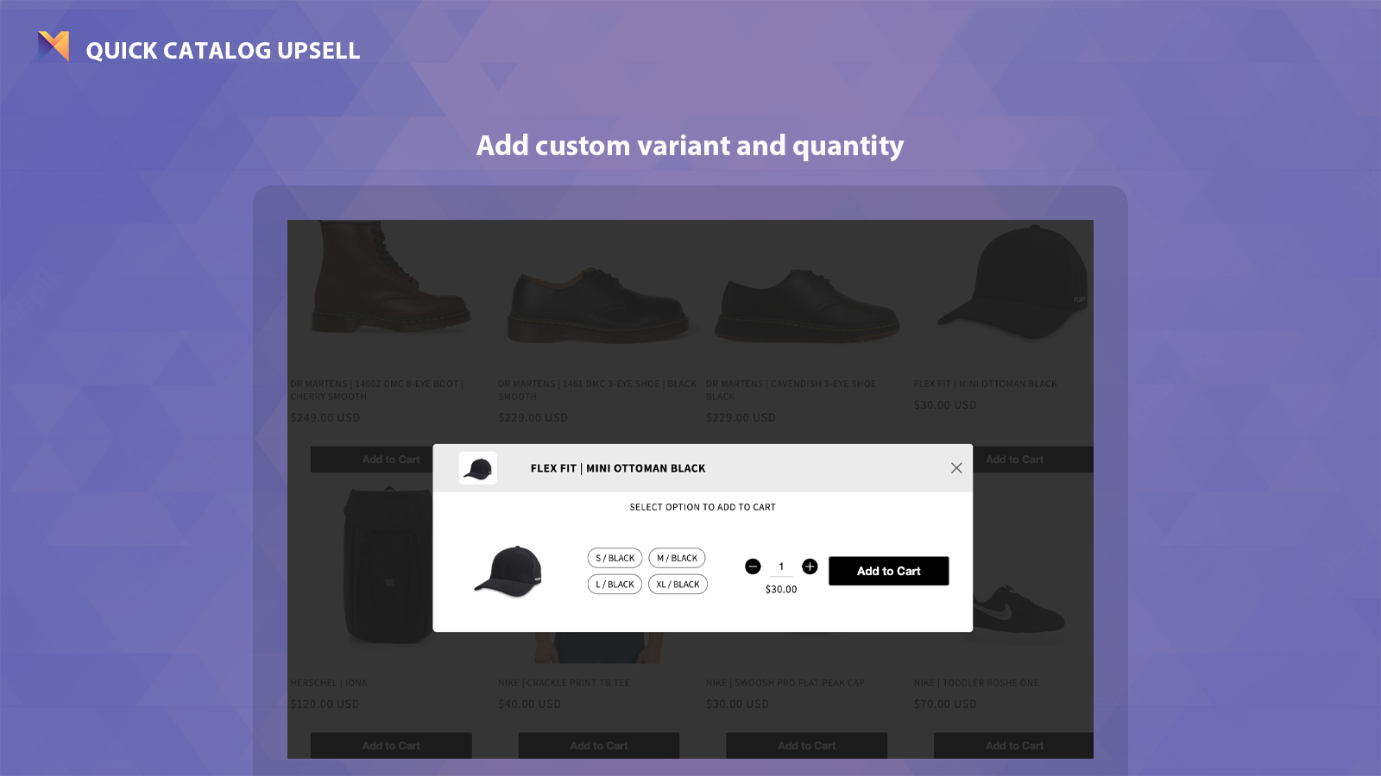Add the Herschel Iona backpack to cart
The height and width of the screenshot is (776, 1381).
[390, 745]
